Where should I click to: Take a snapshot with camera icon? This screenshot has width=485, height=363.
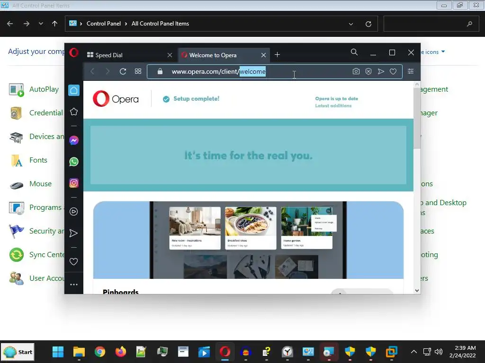[x=356, y=71]
